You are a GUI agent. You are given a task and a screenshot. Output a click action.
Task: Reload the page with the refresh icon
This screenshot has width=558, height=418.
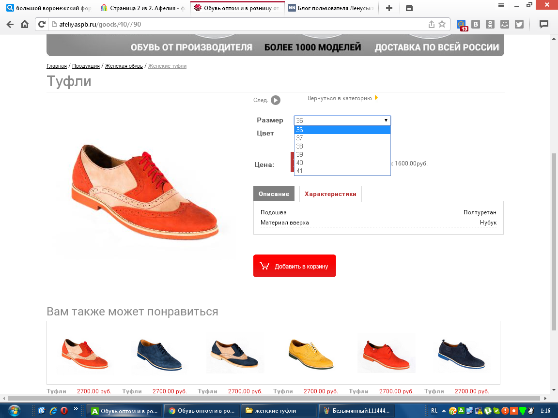click(42, 24)
